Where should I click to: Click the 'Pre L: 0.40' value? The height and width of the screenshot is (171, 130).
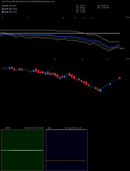click(81, 10)
